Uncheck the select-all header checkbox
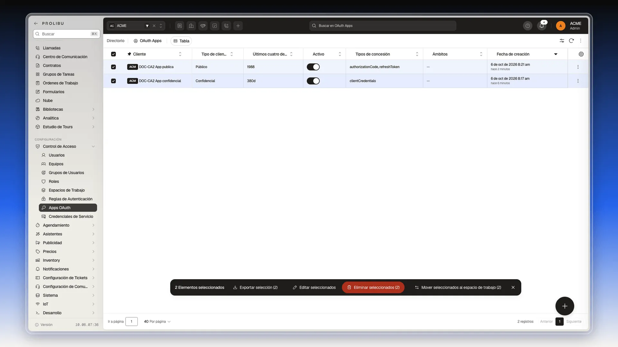 [x=113, y=54]
